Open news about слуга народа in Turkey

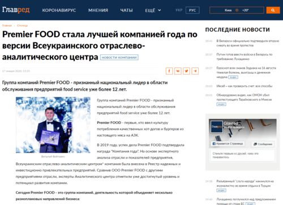click(x=245, y=183)
